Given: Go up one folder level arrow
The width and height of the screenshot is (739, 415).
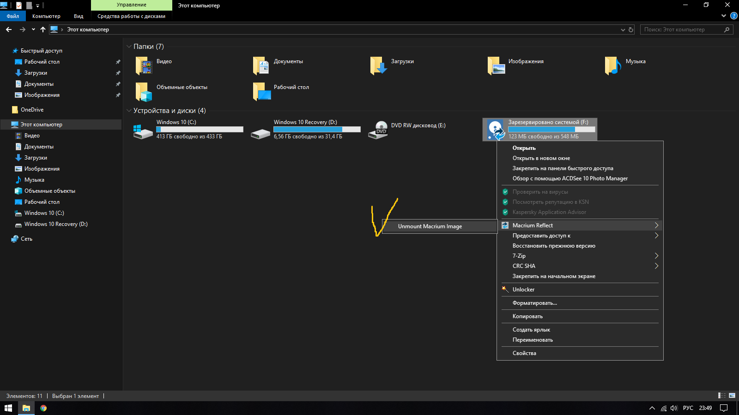Looking at the screenshot, I should click(43, 30).
